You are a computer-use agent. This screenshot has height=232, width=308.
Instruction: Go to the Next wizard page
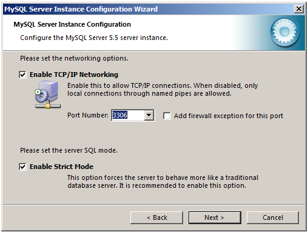(x=215, y=217)
